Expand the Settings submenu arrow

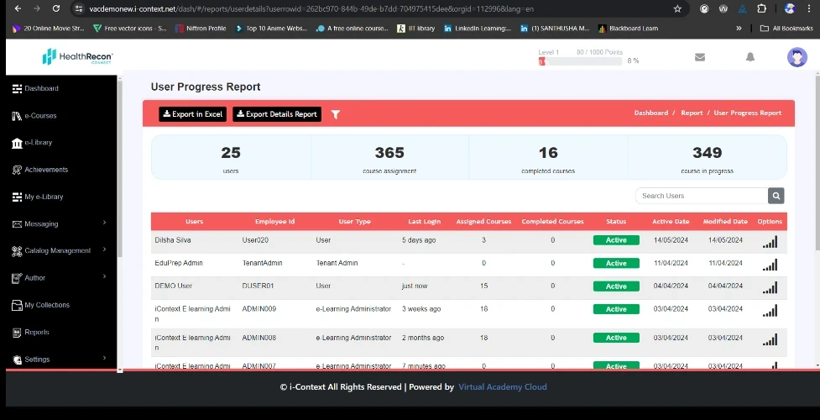(105, 359)
